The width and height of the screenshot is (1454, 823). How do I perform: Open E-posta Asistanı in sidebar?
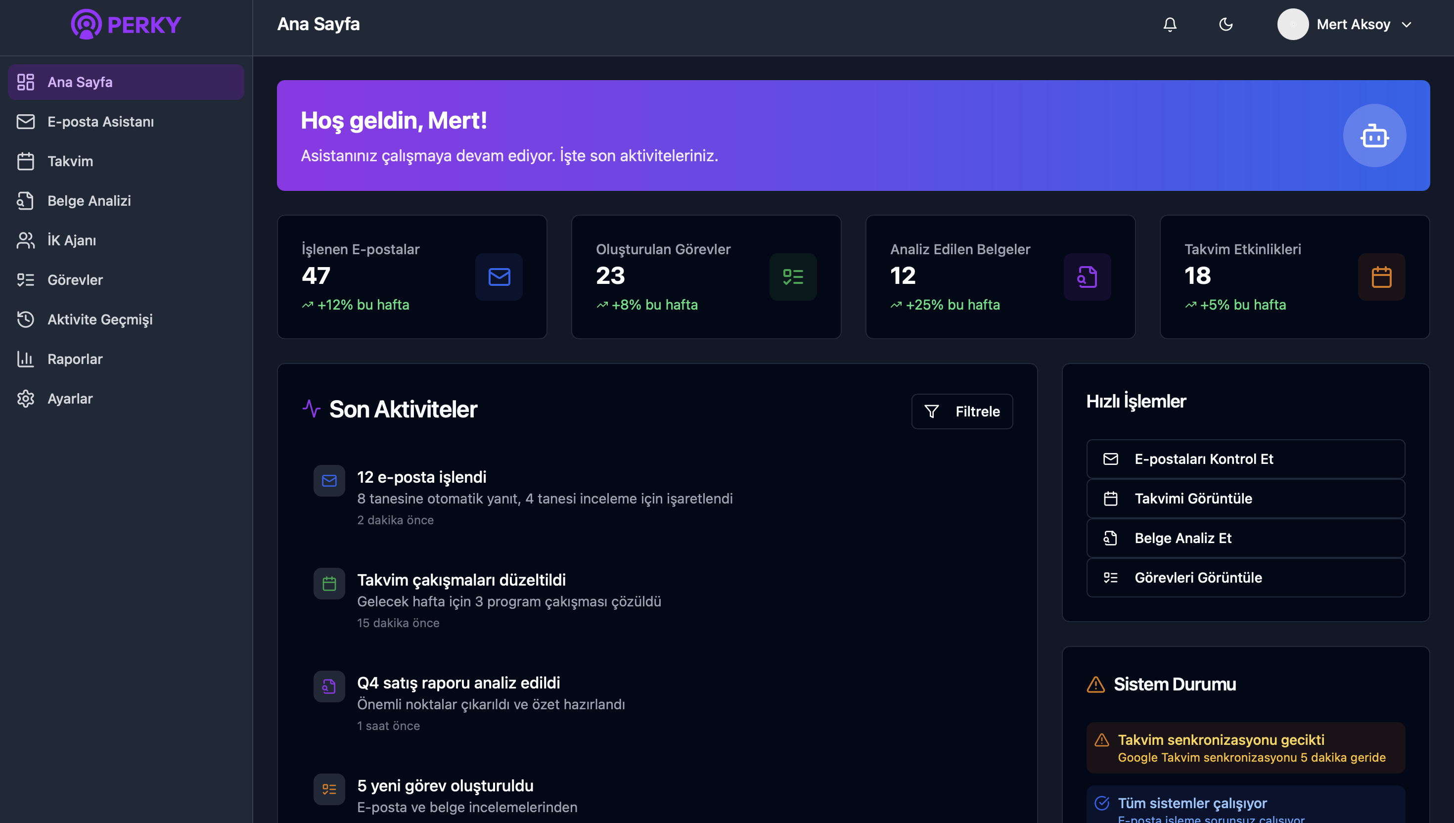(x=100, y=122)
